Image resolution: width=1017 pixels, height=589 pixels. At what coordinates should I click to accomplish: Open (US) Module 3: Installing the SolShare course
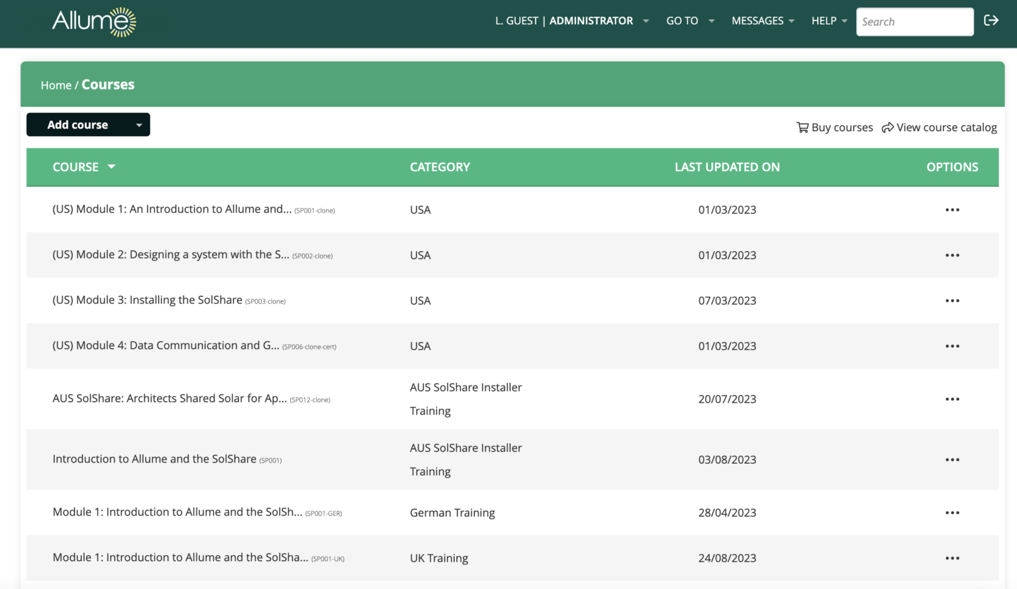coord(147,300)
